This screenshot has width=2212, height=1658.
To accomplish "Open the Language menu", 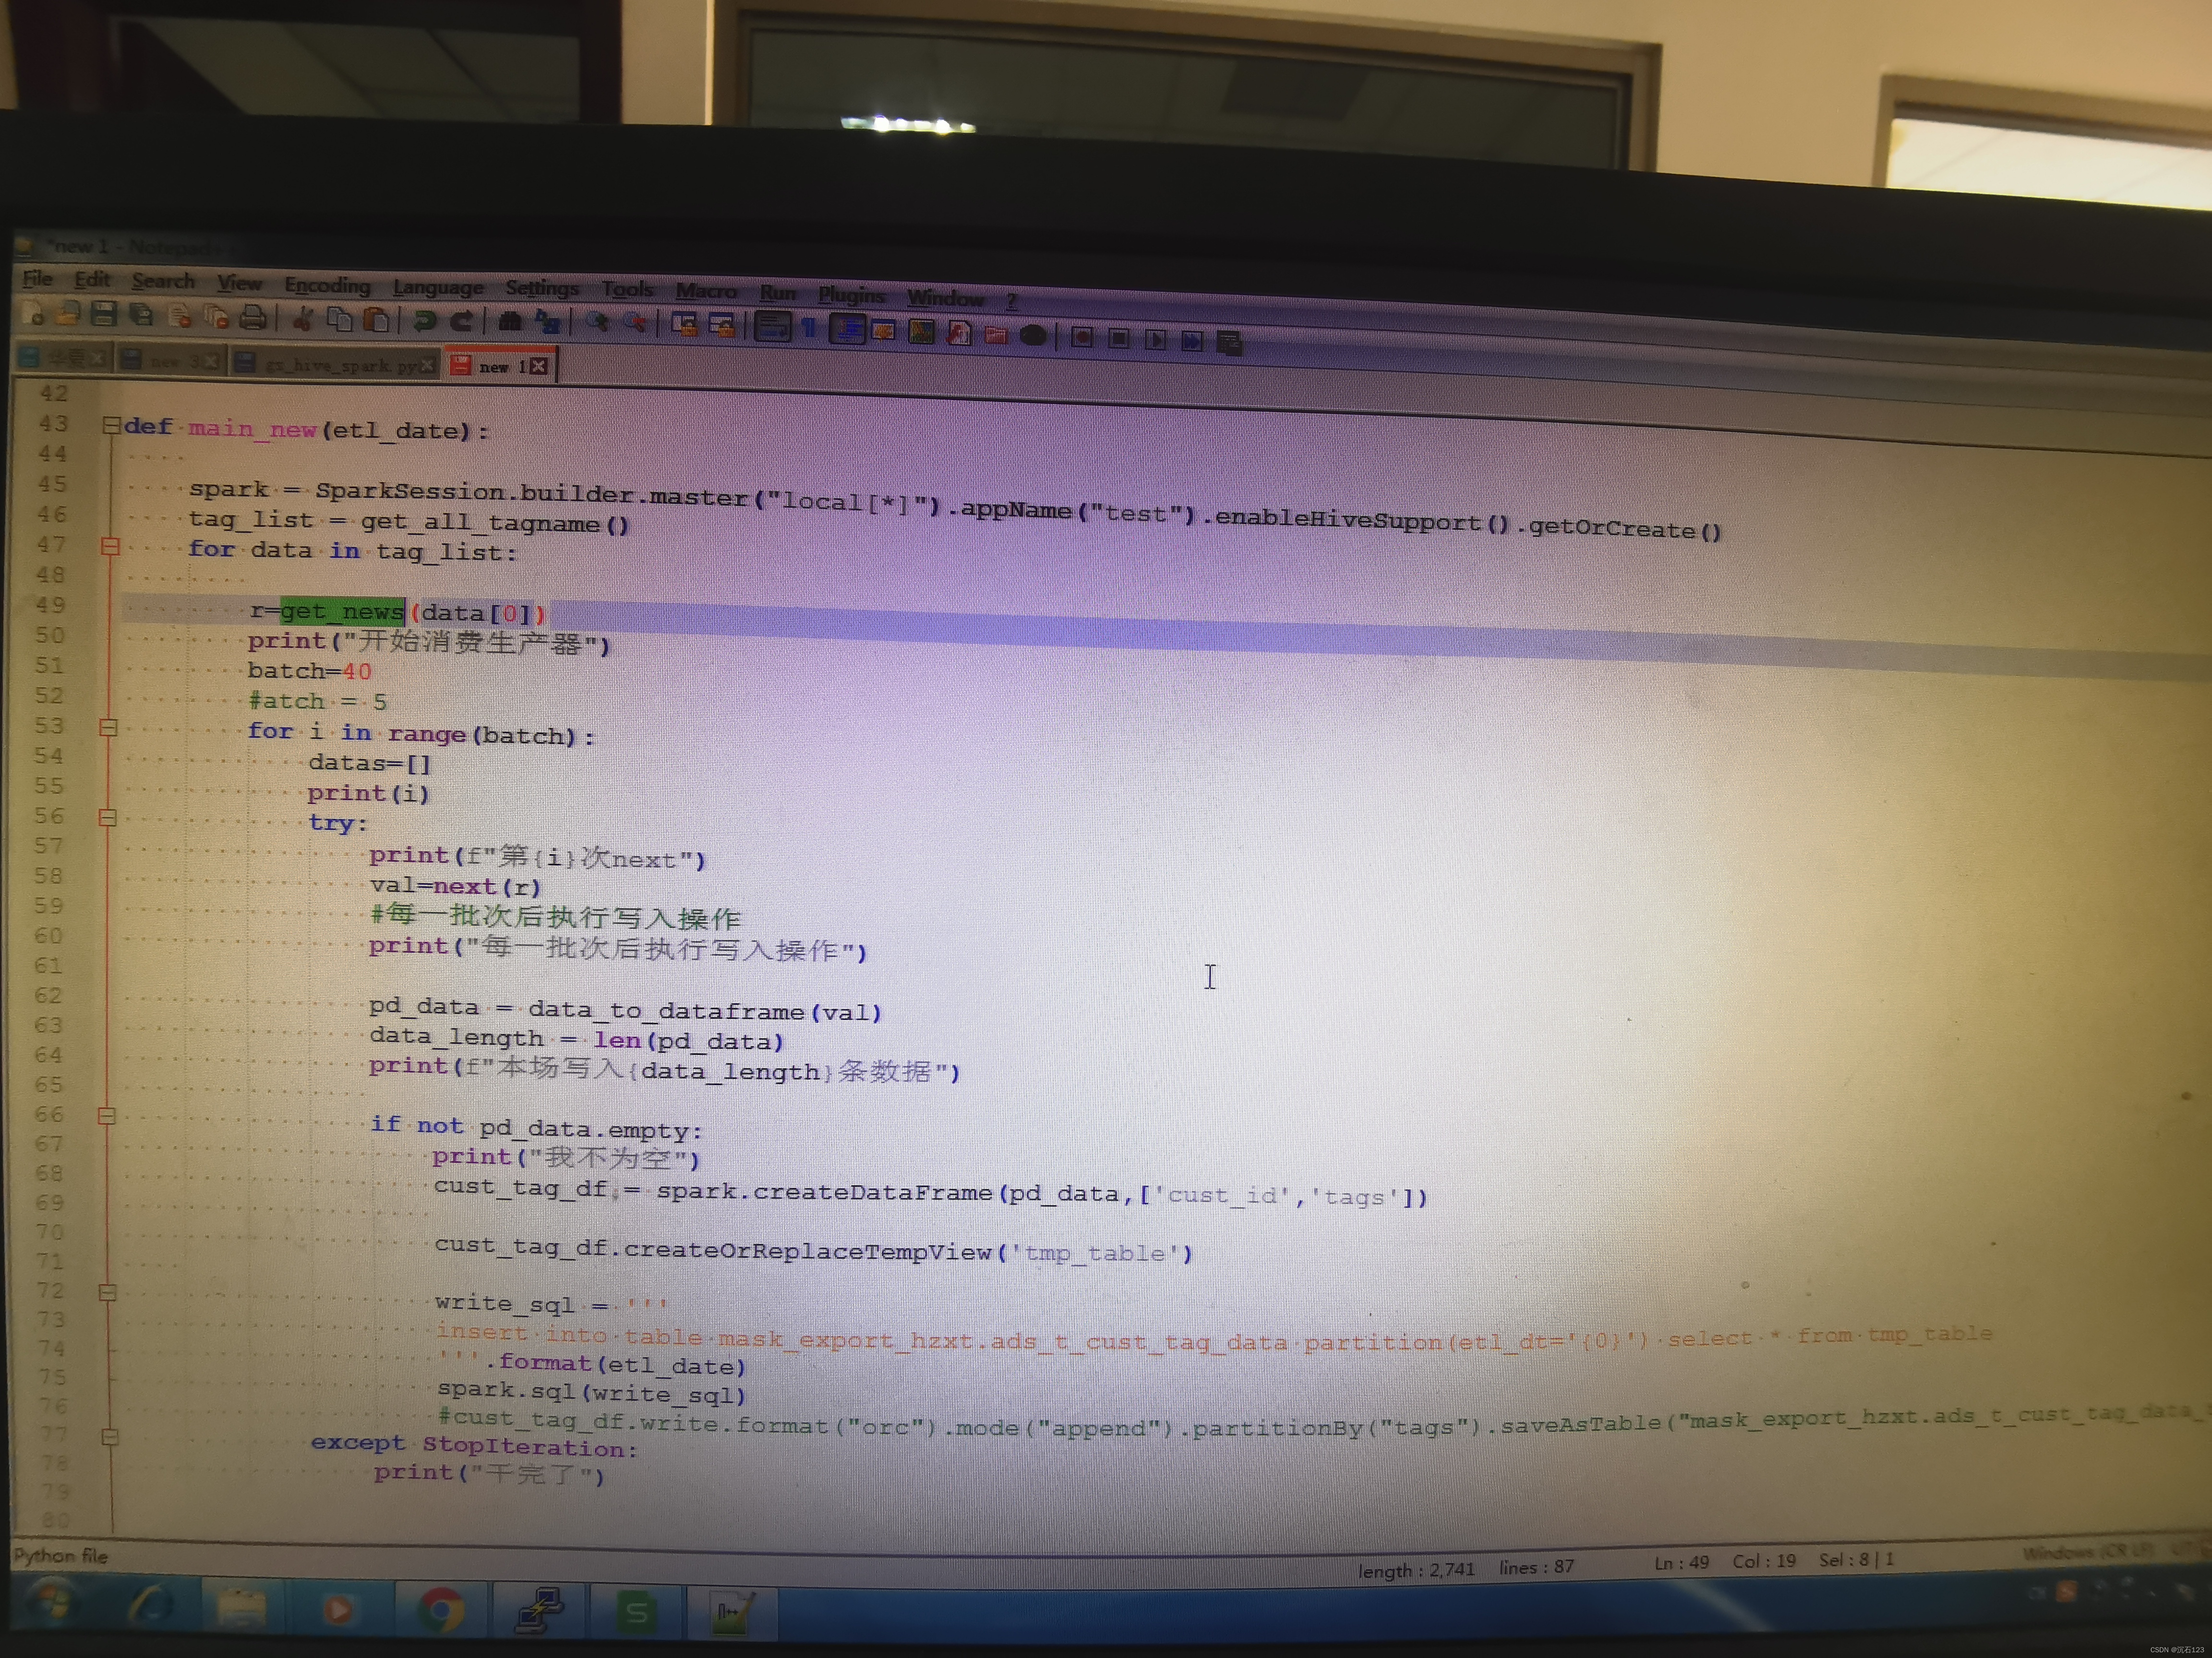I will (x=438, y=287).
